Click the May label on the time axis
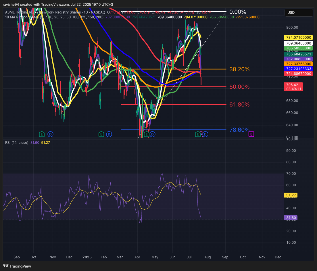Image resolution: width=317 pixels, height=271 pixels. point(155,257)
